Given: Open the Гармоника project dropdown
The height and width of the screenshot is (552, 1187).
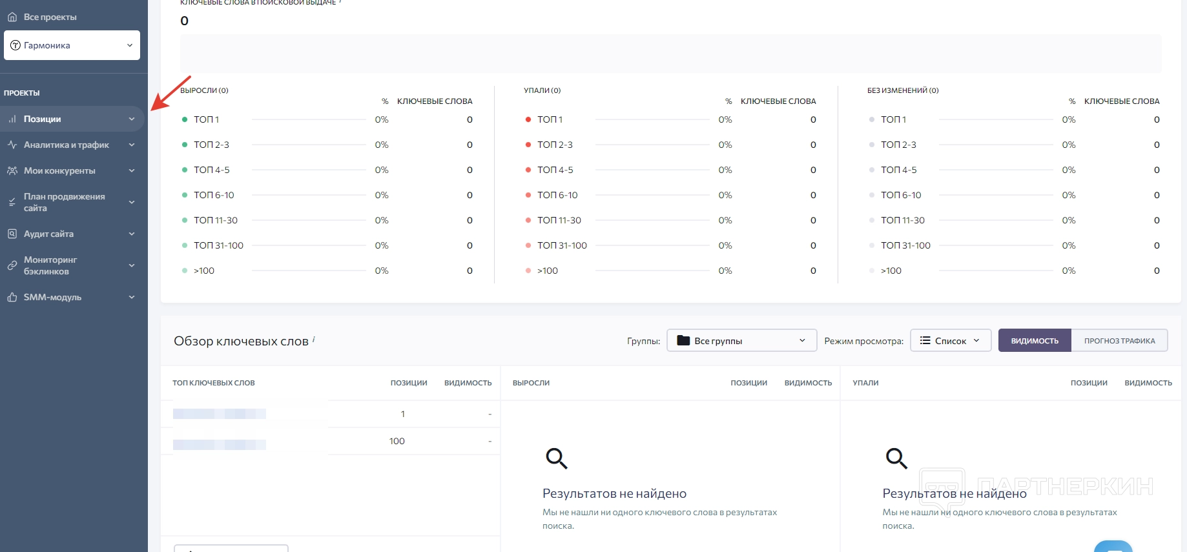Looking at the screenshot, I should pos(72,45).
